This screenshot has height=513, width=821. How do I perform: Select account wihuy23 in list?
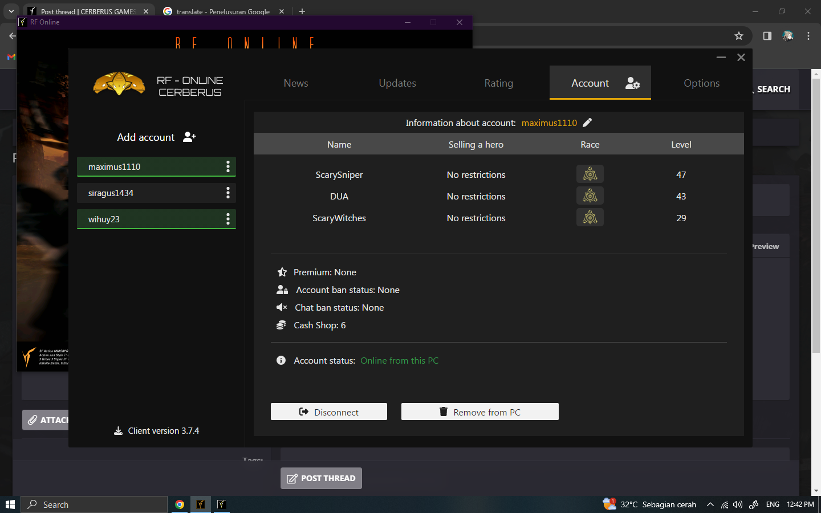click(x=156, y=219)
